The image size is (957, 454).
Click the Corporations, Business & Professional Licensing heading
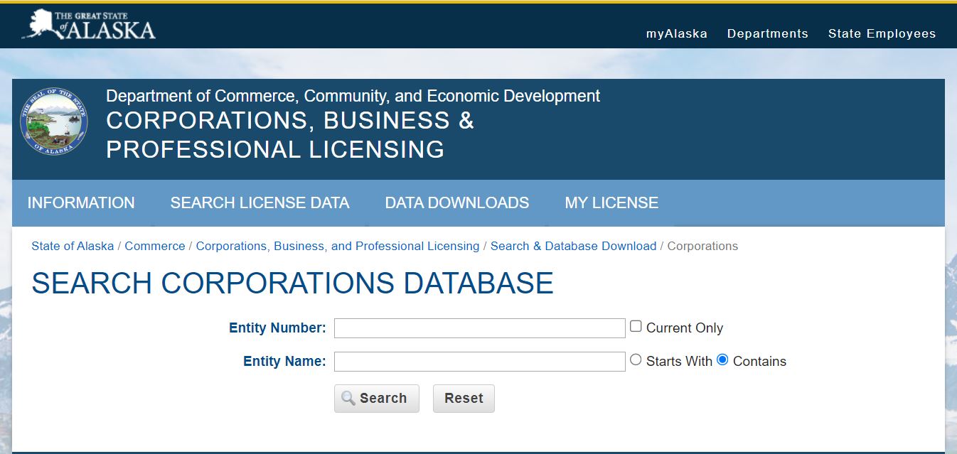pos(290,135)
